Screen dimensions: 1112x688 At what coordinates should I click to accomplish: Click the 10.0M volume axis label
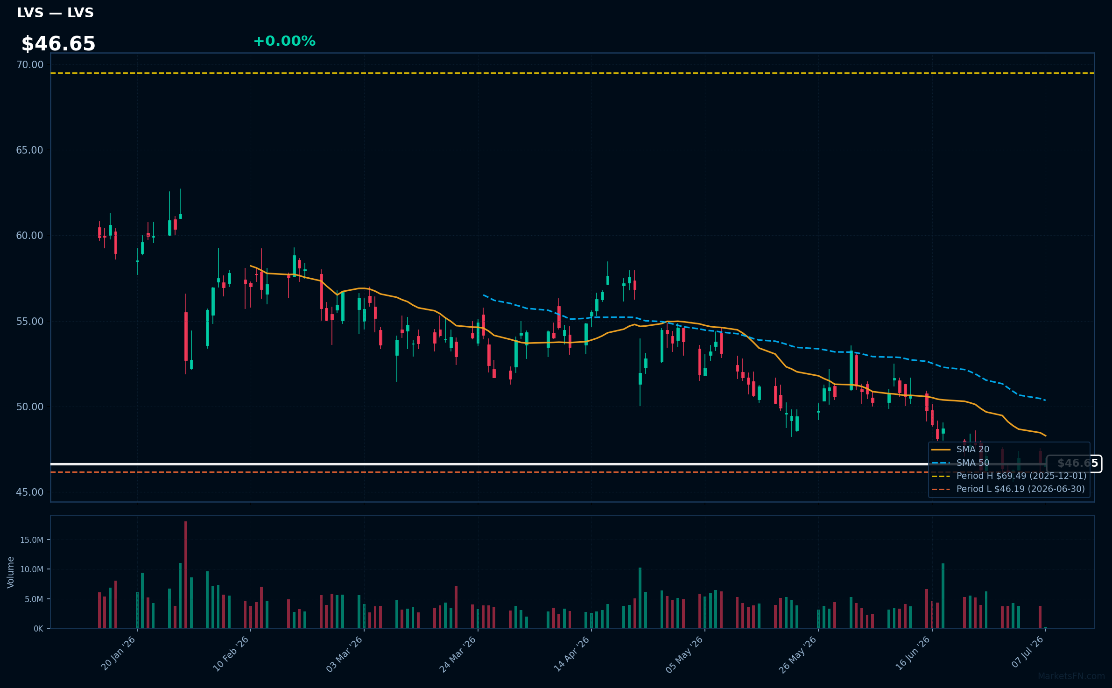pyautogui.click(x=32, y=569)
